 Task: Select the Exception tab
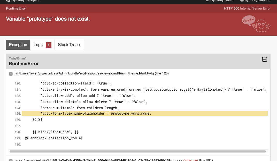click(18, 45)
